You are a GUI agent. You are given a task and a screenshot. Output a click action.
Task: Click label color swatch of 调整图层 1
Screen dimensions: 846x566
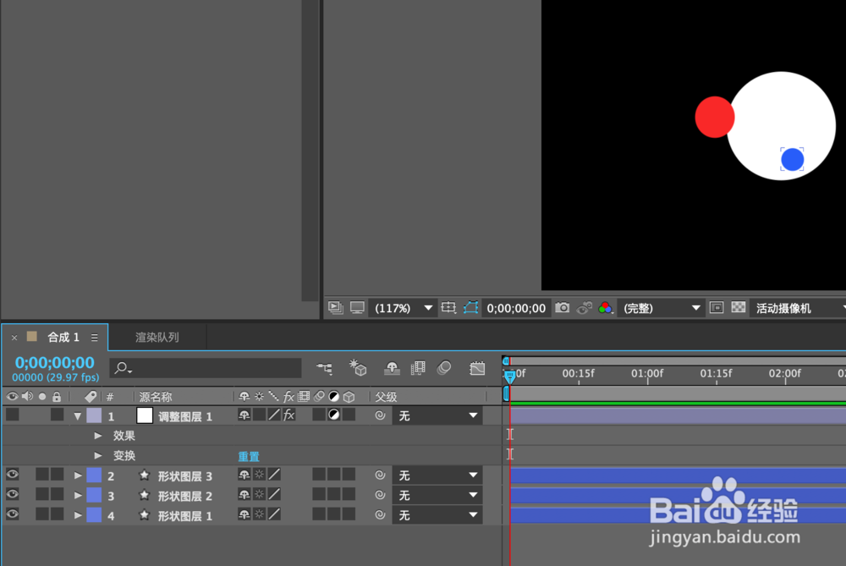click(x=94, y=415)
